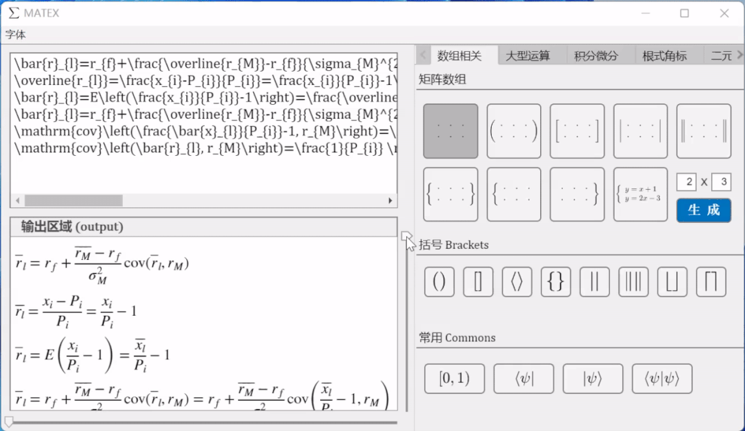Image resolution: width=745 pixels, height=431 pixels.
Task: Select the parentheses matrix template
Action: click(513, 130)
